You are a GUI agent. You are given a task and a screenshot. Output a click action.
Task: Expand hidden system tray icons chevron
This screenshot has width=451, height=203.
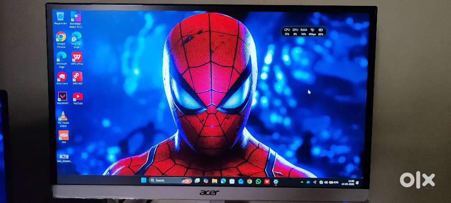pyautogui.click(x=302, y=182)
